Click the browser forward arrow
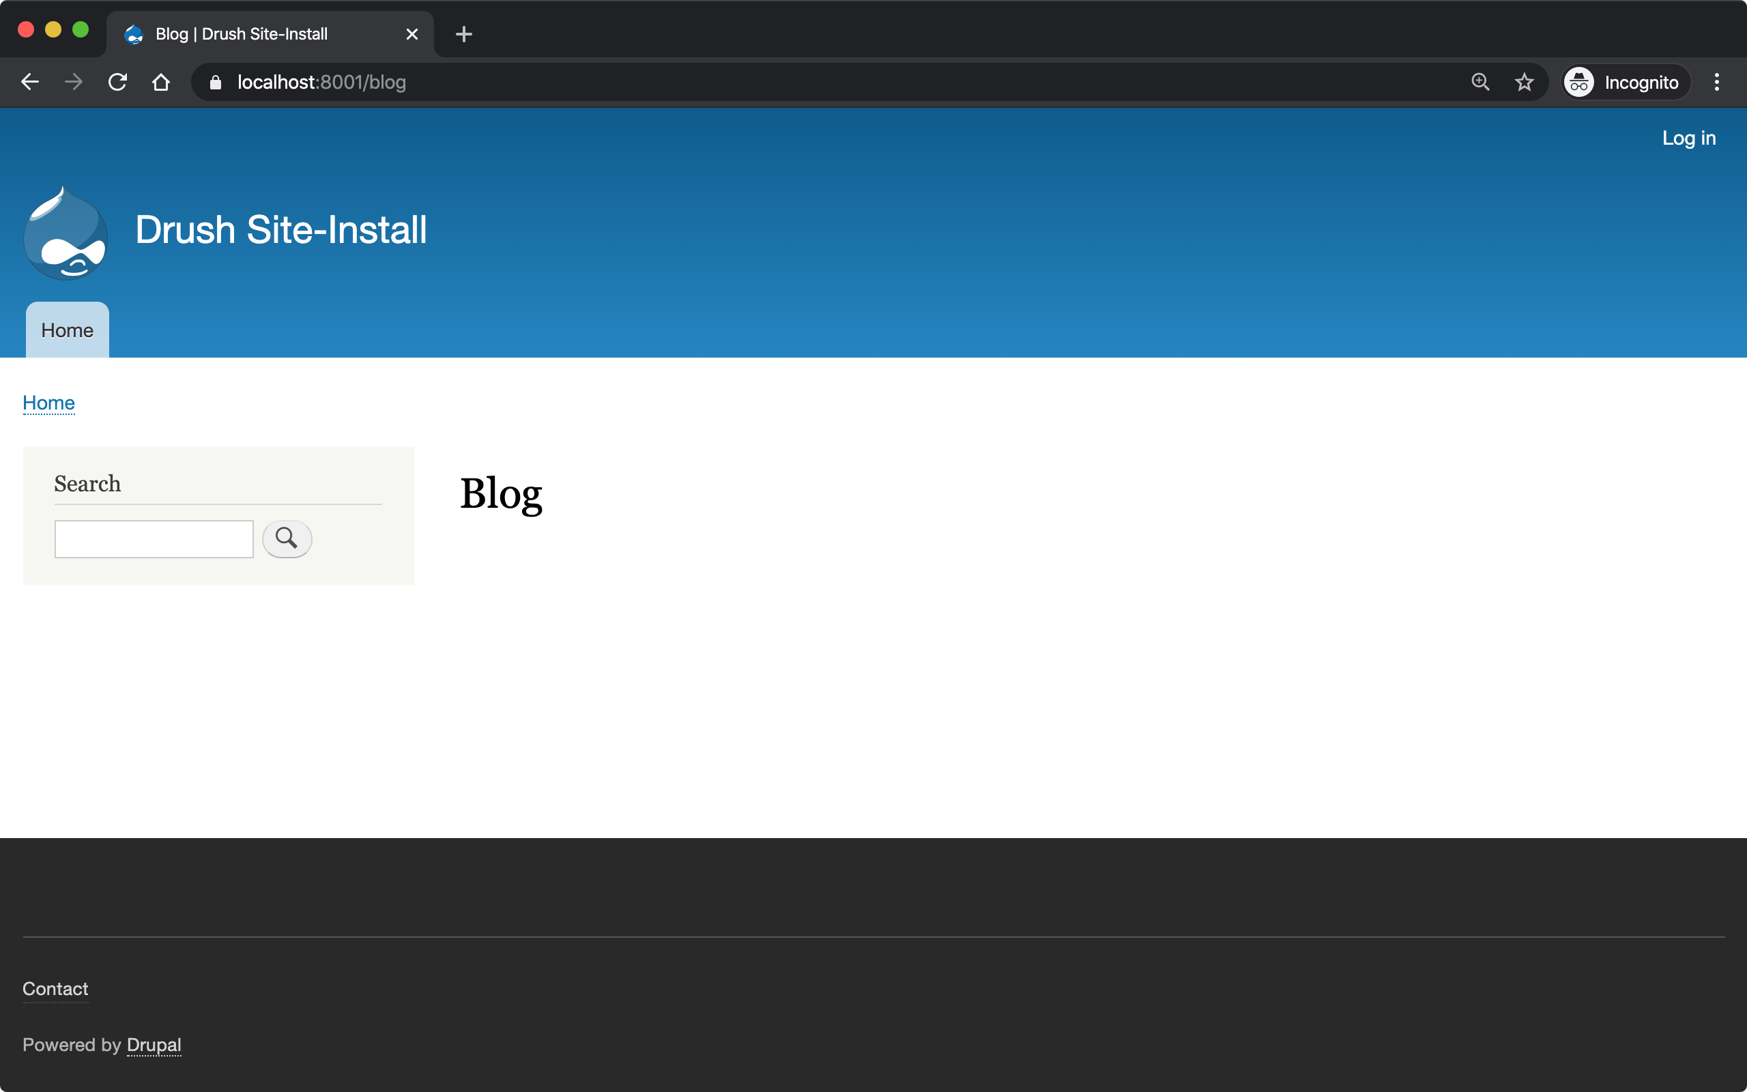 [73, 83]
